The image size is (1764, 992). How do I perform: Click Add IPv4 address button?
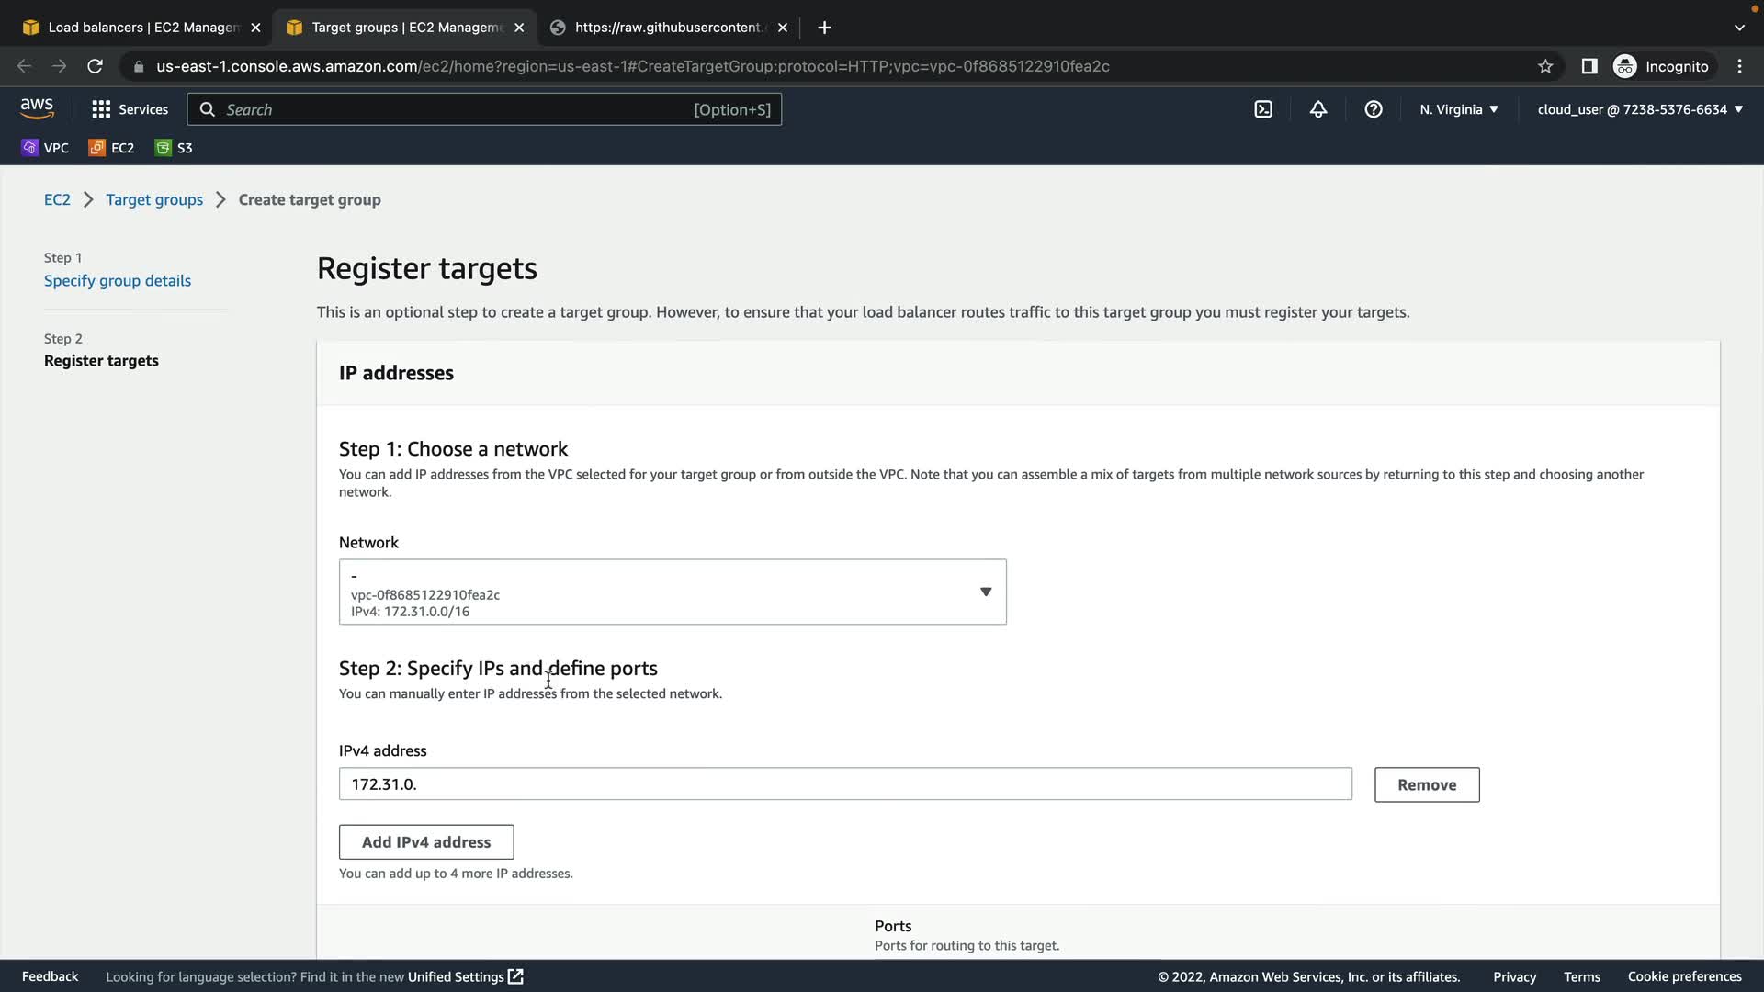click(x=426, y=842)
